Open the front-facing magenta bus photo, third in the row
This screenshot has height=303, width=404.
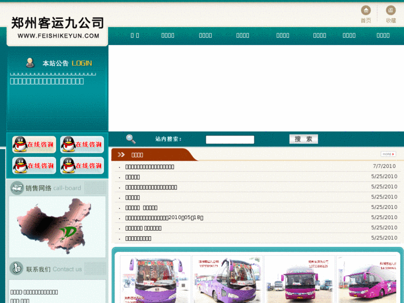pos(300,280)
